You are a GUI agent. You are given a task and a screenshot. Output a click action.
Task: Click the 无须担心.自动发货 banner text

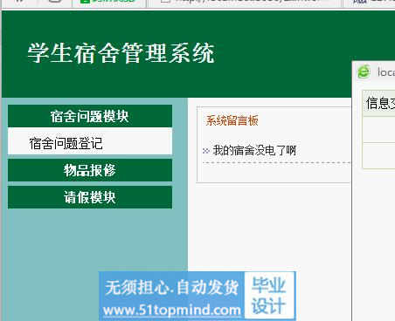coord(172,288)
